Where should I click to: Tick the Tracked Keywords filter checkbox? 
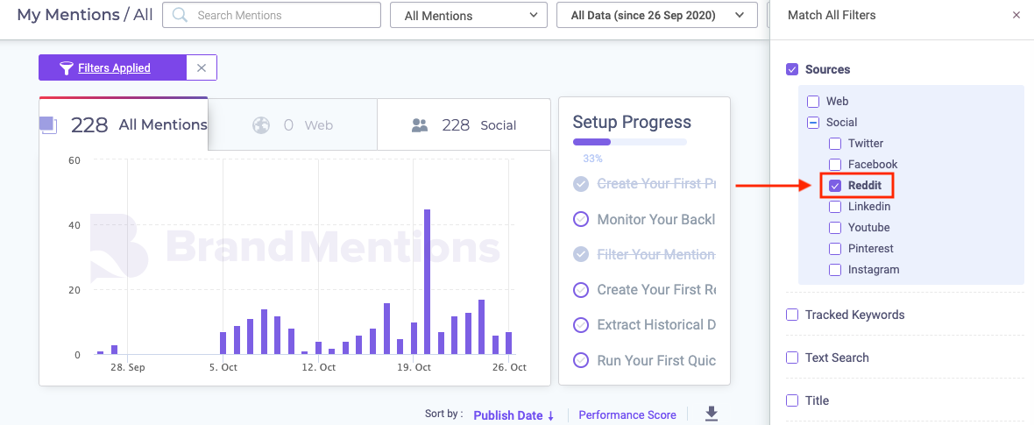792,315
